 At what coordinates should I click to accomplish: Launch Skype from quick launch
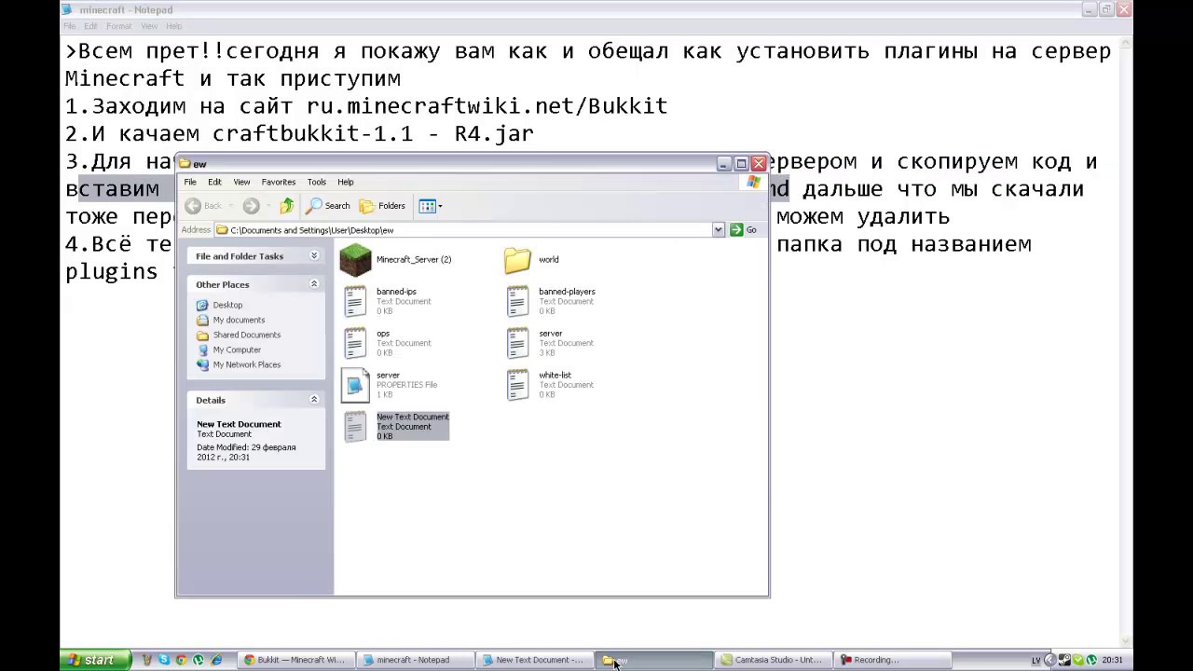point(164,660)
